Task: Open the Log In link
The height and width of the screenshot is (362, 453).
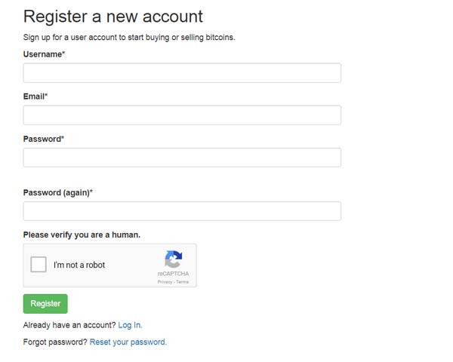Action: (130, 325)
